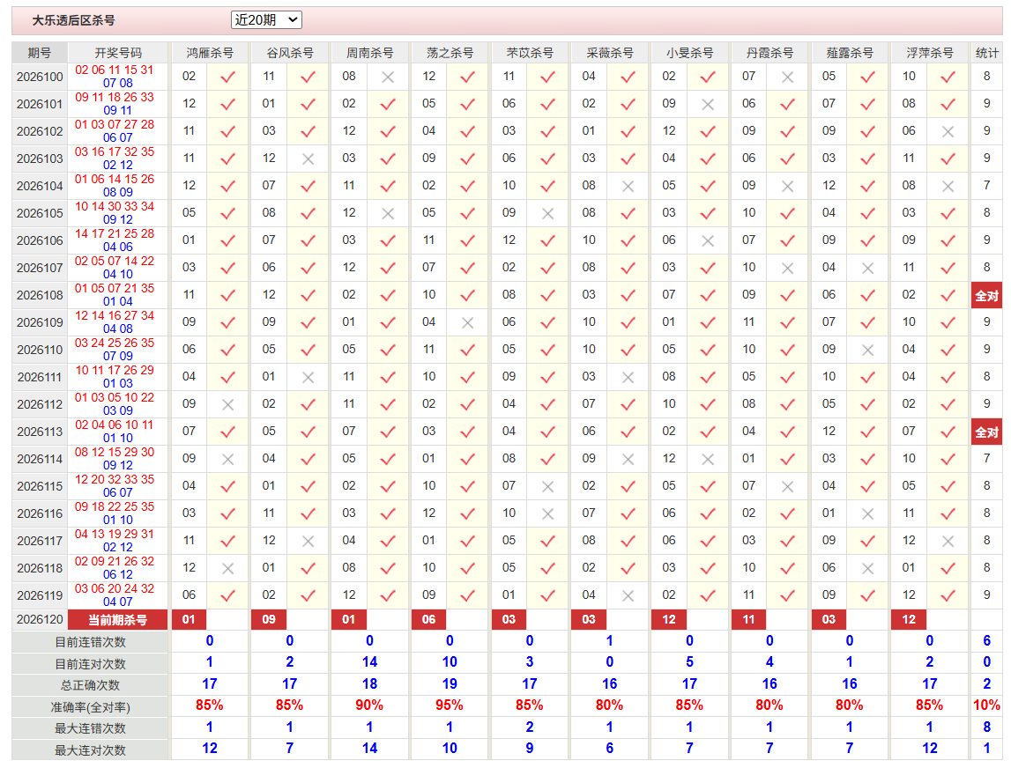Click the red 01 prediction under 鸿雁杀号
This screenshot has height=768, width=1011.
pyautogui.click(x=189, y=620)
